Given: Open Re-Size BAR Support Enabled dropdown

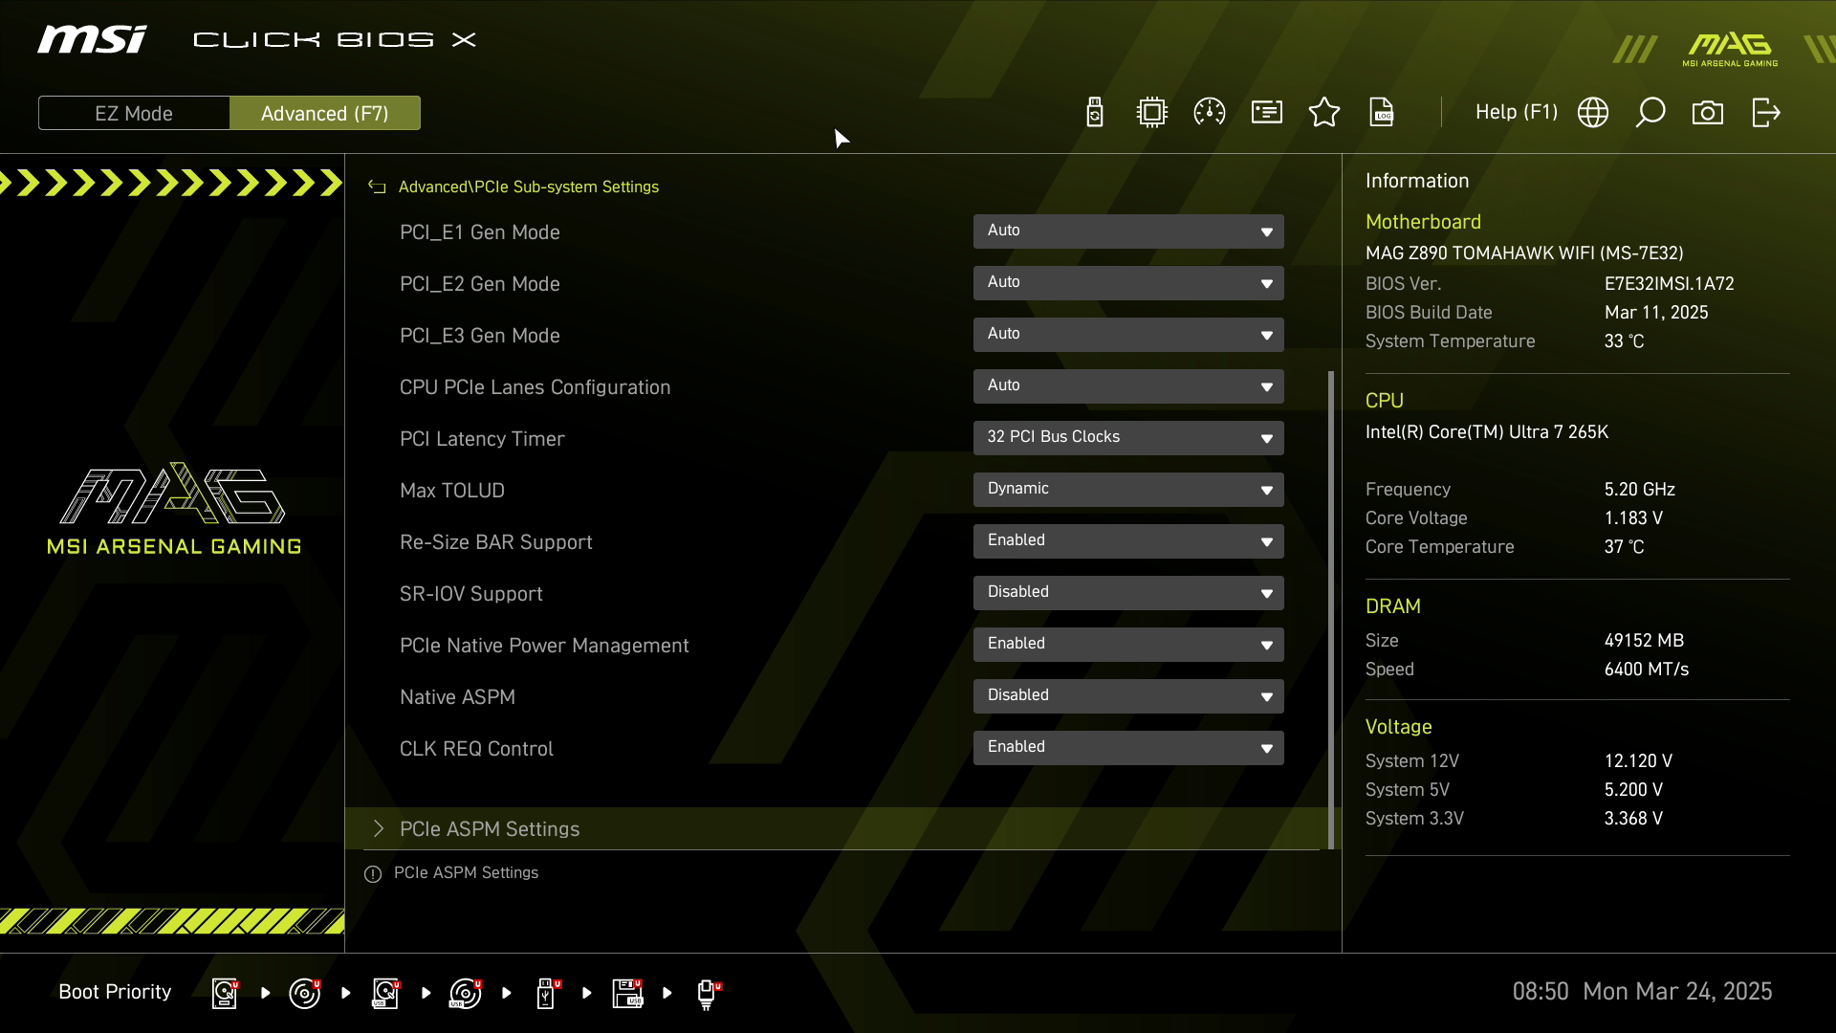Looking at the screenshot, I should pyautogui.click(x=1128, y=541).
